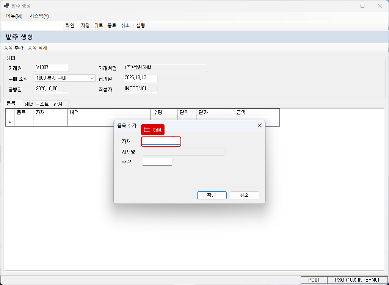Click 종료 toolbar button
The width and height of the screenshot is (389, 285).
111,25
